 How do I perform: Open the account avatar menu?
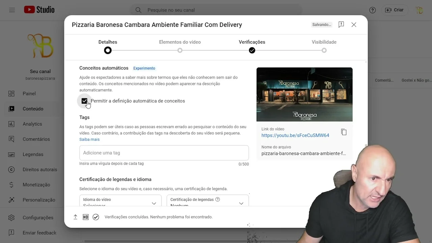420,10
